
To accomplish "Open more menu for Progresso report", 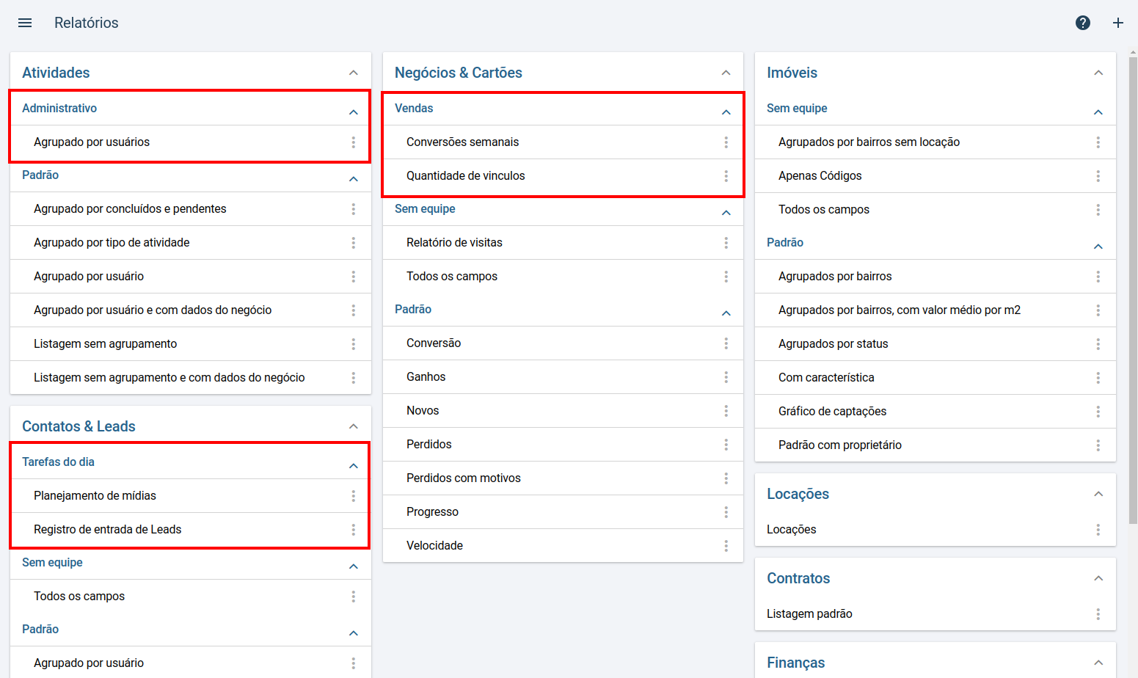I will (x=726, y=512).
